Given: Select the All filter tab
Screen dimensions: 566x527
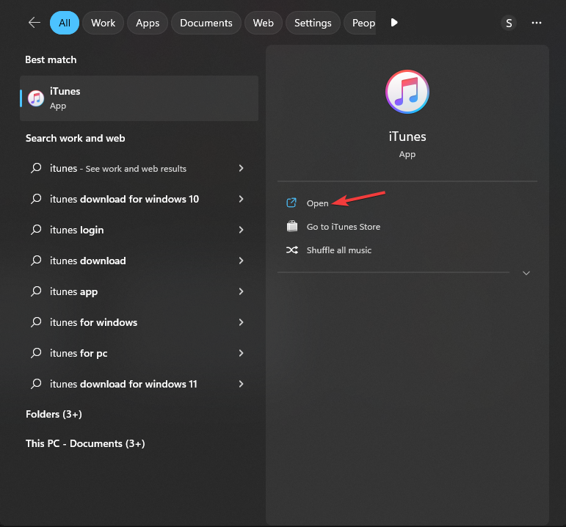Looking at the screenshot, I should [65, 23].
